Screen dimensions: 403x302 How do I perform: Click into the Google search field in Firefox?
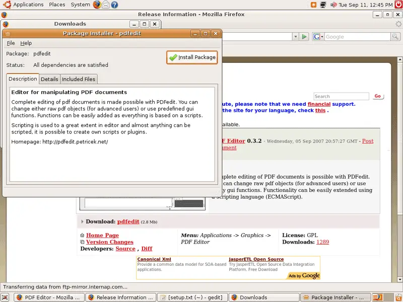[x=357, y=37]
